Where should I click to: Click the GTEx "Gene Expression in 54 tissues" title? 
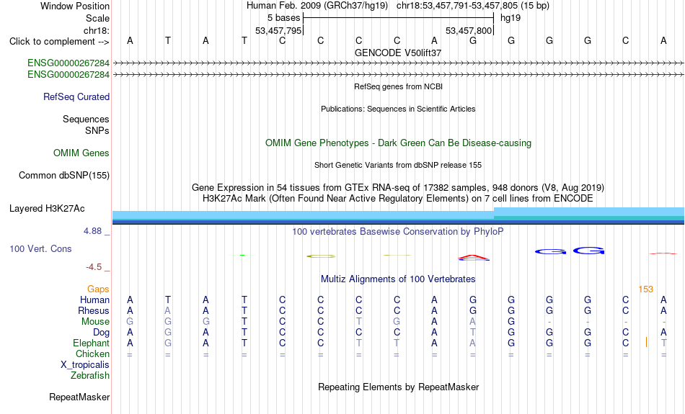coord(398,188)
